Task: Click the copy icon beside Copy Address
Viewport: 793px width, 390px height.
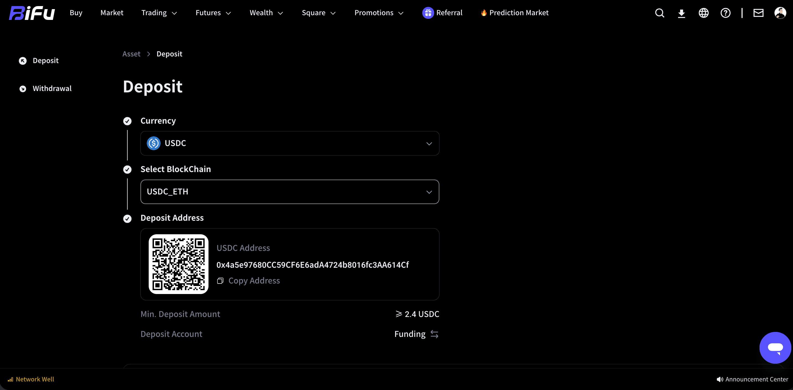Action: click(220, 281)
